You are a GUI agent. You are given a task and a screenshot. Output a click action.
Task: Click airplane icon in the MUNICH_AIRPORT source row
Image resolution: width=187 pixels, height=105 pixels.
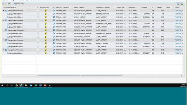click(x=54, y=47)
